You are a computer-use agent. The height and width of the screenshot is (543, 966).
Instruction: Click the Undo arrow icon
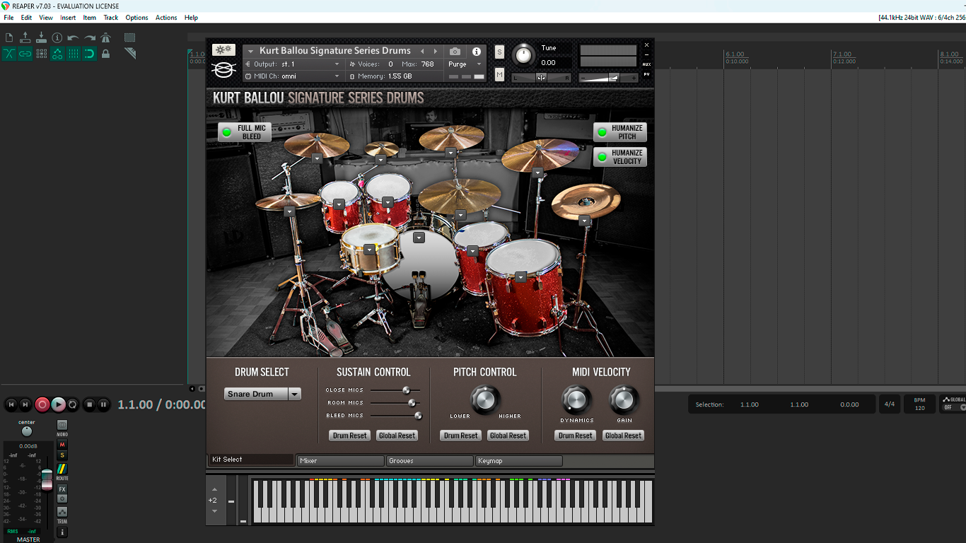pyautogui.click(x=74, y=37)
